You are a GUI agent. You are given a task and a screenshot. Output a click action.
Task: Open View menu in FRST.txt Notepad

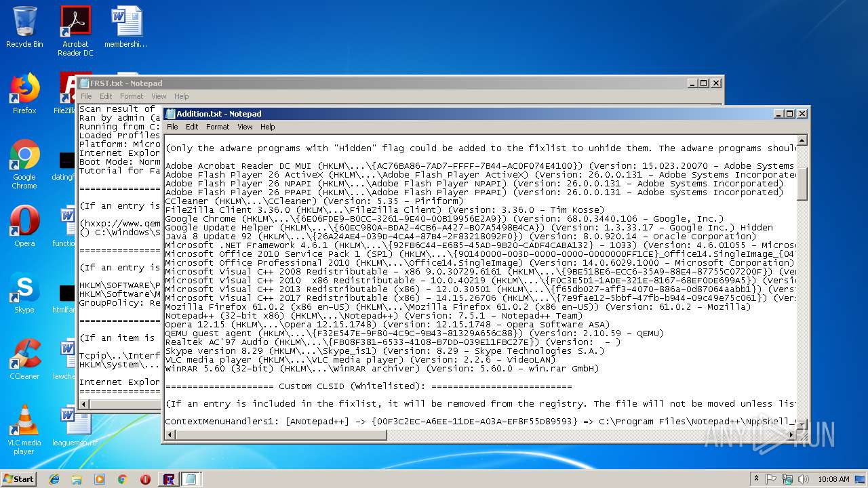click(x=159, y=96)
